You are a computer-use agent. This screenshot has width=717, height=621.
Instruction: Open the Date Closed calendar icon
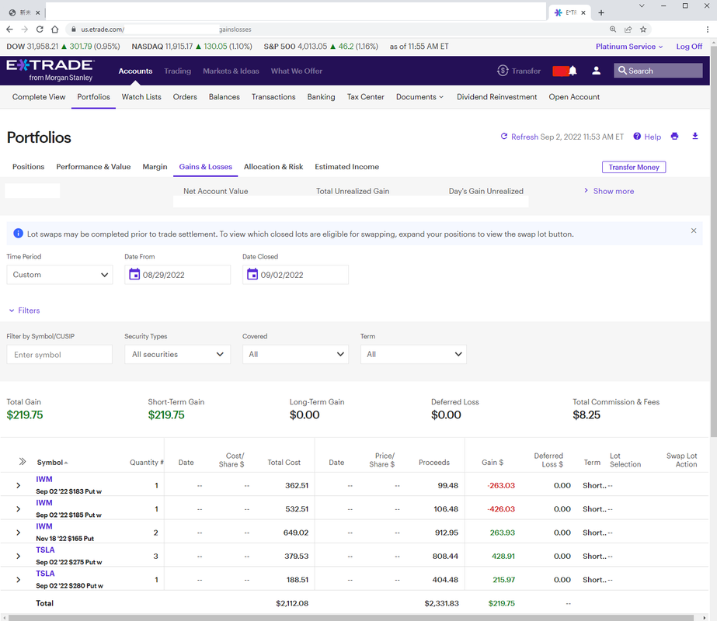tap(252, 274)
